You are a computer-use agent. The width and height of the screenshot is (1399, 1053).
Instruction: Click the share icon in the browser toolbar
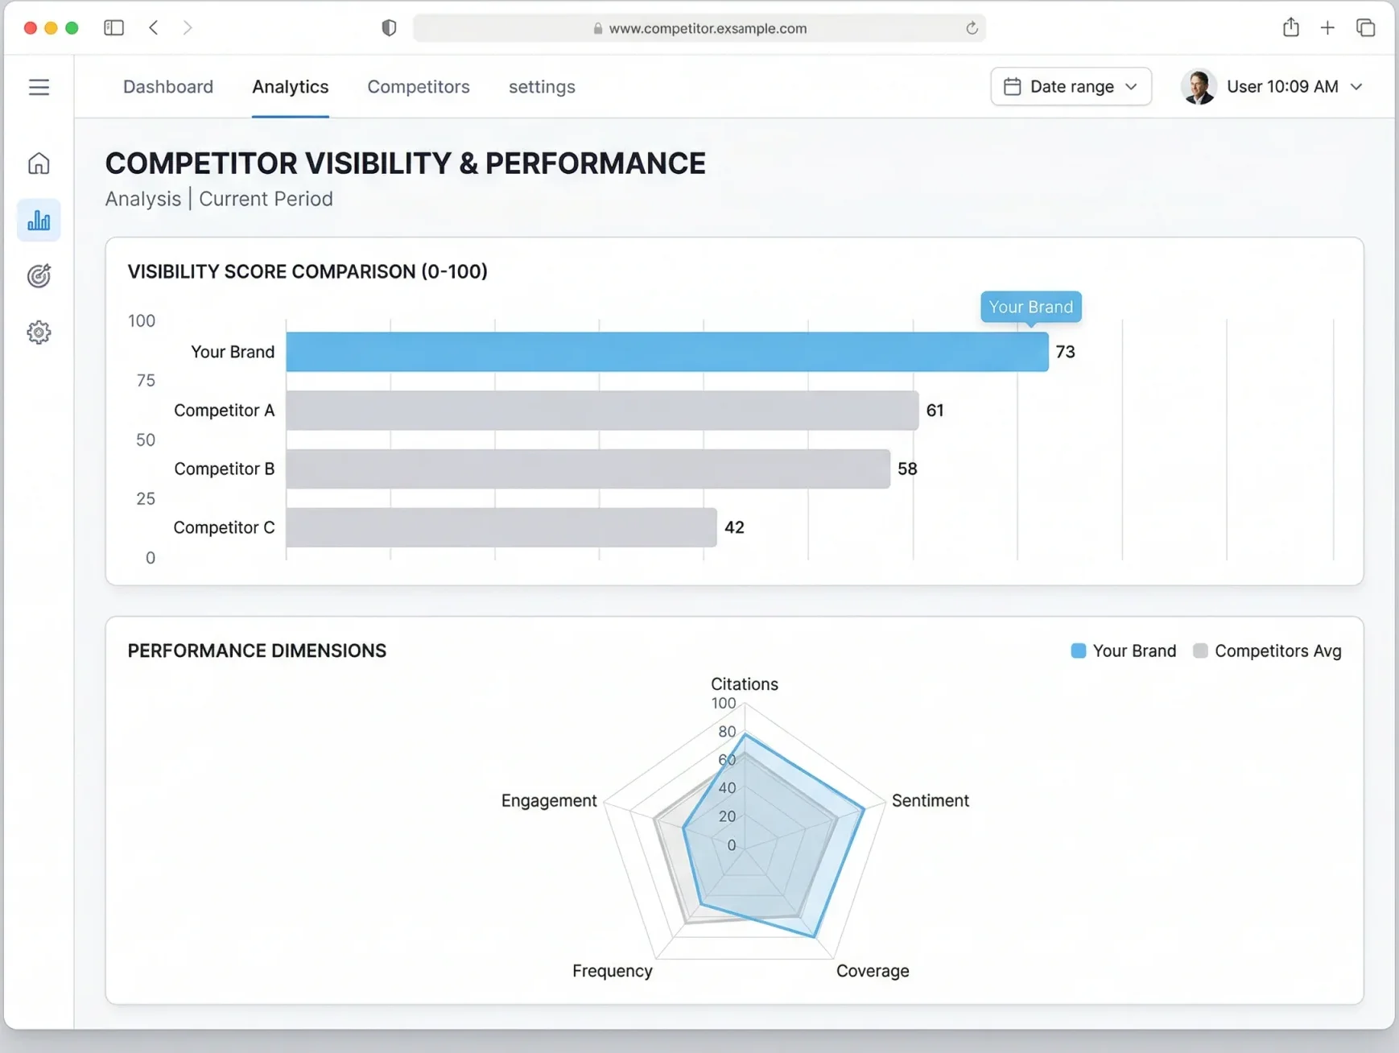pyautogui.click(x=1291, y=27)
